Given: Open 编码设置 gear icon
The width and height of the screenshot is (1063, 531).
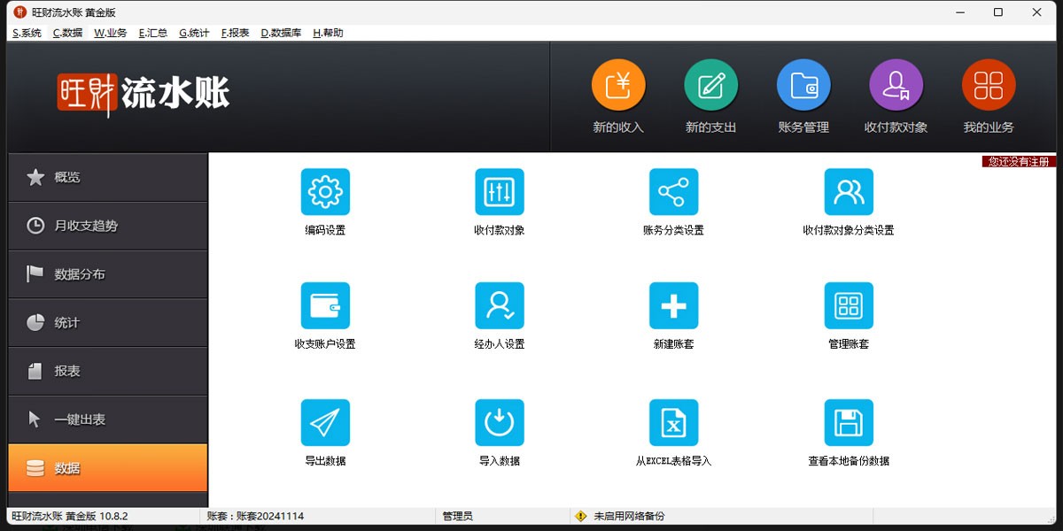Looking at the screenshot, I should point(325,192).
